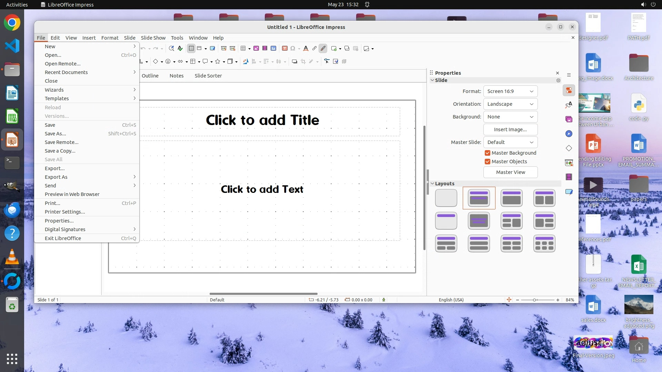Click the Insert Audio or Video icon
The height and width of the screenshot is (372, 662).
click(x=265, y=49)
